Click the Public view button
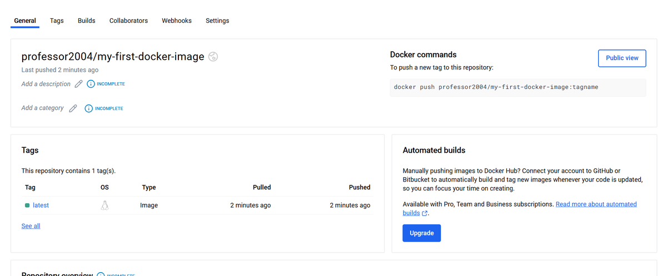Image resolution: width=667 pixels, height=276 pixels. [x=622, y=58]
